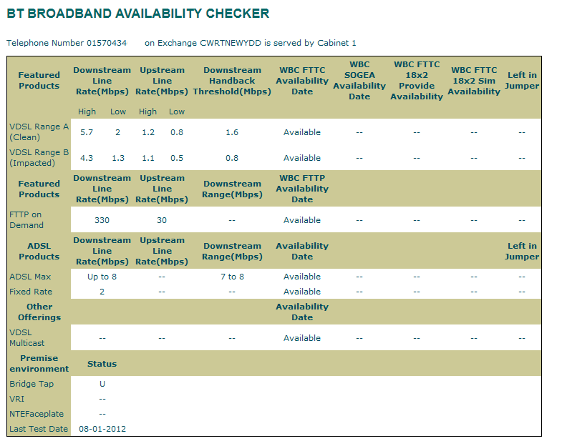Click the Other Offerings section header
This screenshot has width=567, height=446.
[x=39, y=312]
